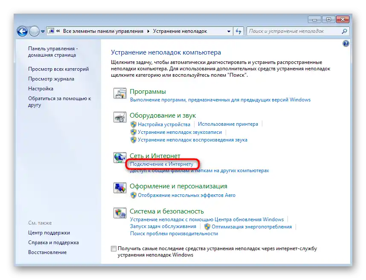The width and height of the screenshot is (366, 280).
Task: Open the address bar history dropdown
Action: pyautogui.click(x=229, y=31)
